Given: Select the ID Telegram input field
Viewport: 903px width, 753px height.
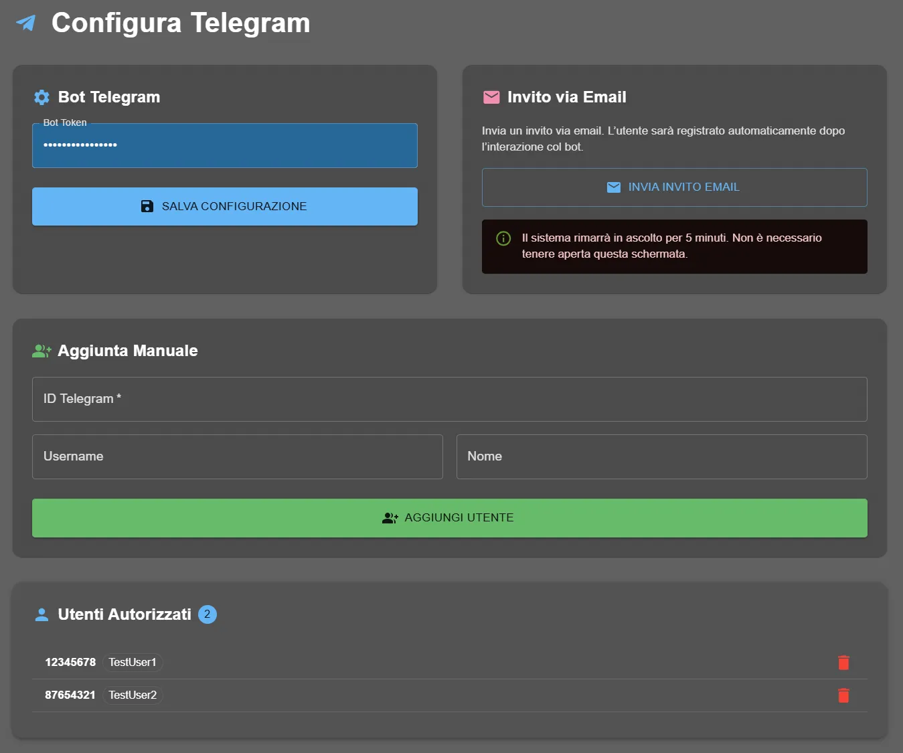Looking at the screenshot, I should point(449,399).
